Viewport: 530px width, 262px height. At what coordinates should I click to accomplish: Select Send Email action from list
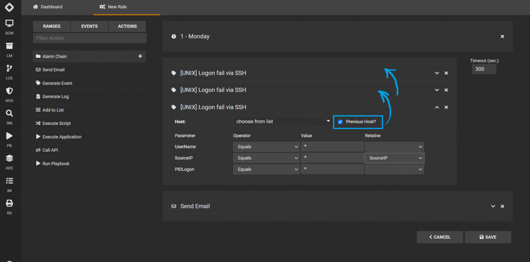(x=89, y=70)
